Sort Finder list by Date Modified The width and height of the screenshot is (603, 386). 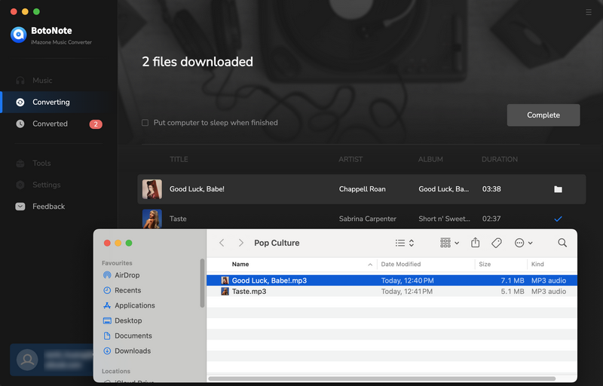tap(401, 264)
